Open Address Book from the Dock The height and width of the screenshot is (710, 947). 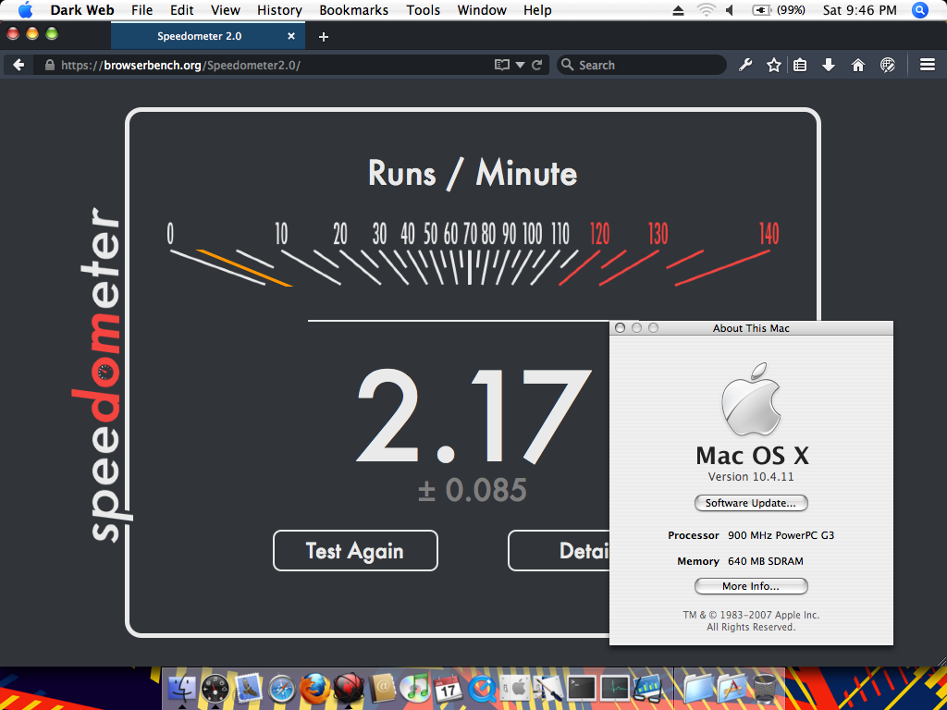[382, 688]
